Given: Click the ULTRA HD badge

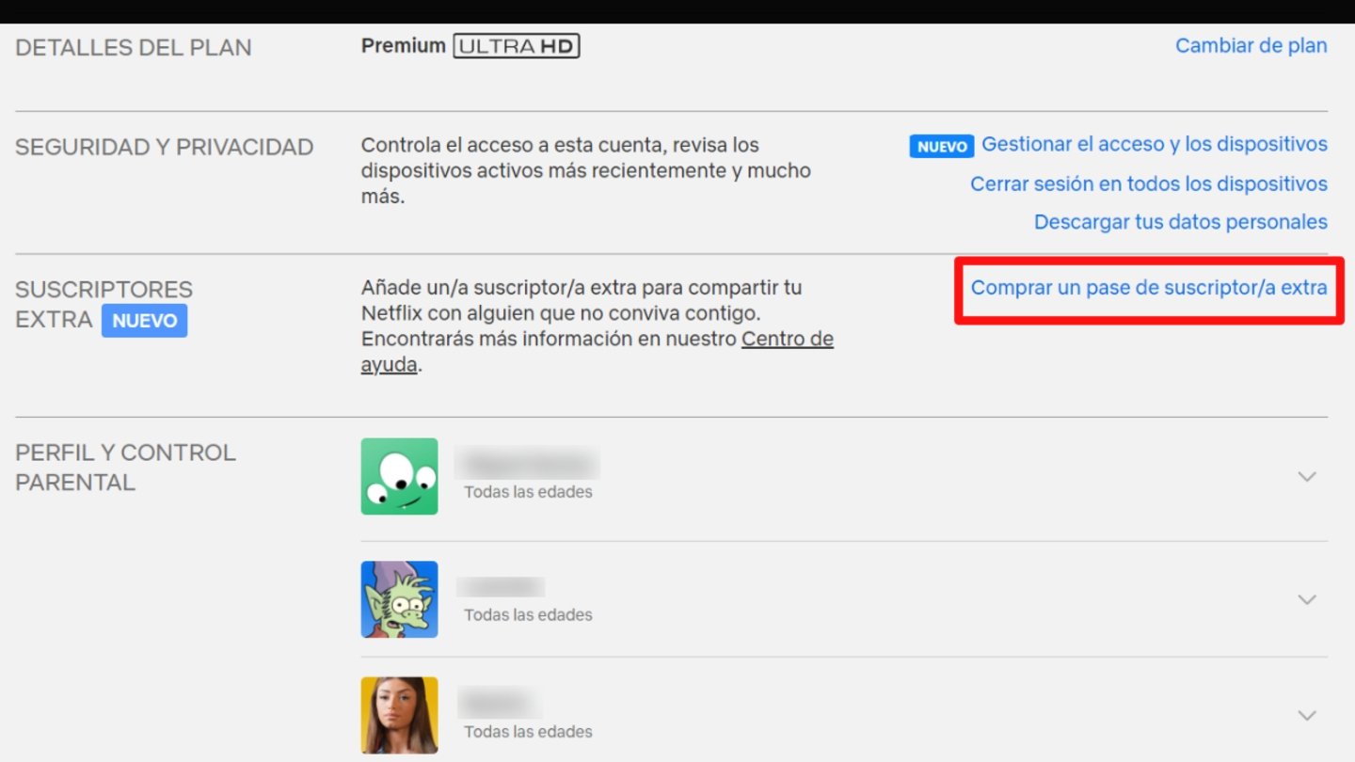Looking at the screenshot, I should pos(517,46).
